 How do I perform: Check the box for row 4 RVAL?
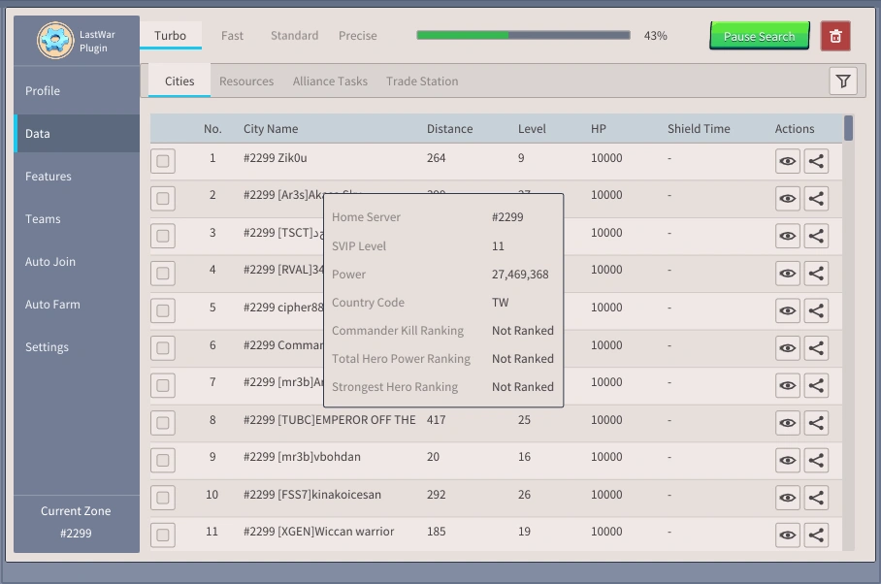pos(163,274)
